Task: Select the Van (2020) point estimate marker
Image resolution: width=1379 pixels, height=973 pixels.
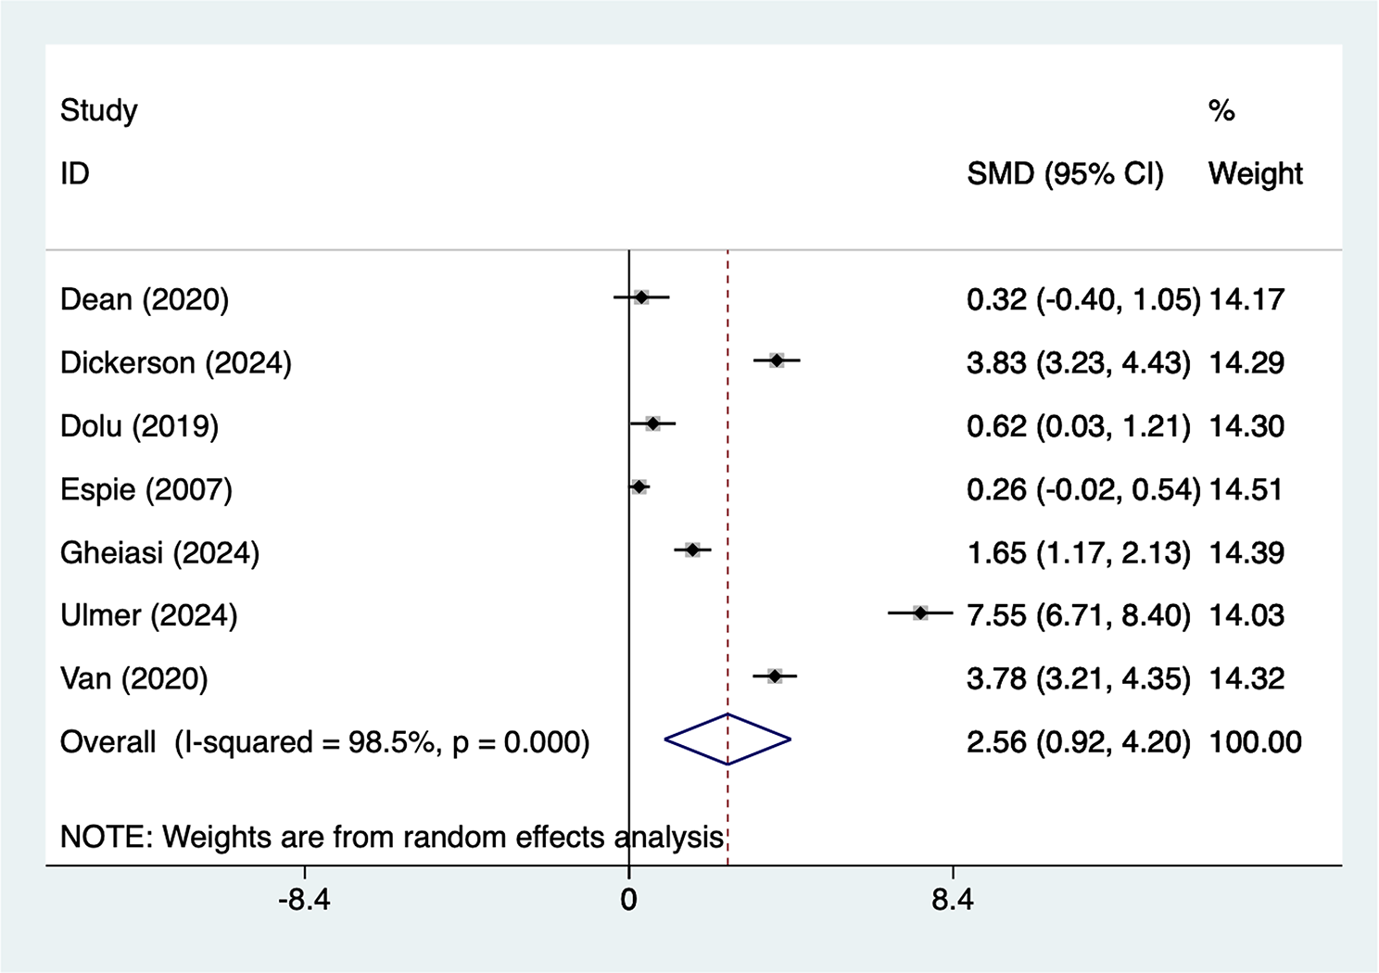Action: tap(775, 676)
